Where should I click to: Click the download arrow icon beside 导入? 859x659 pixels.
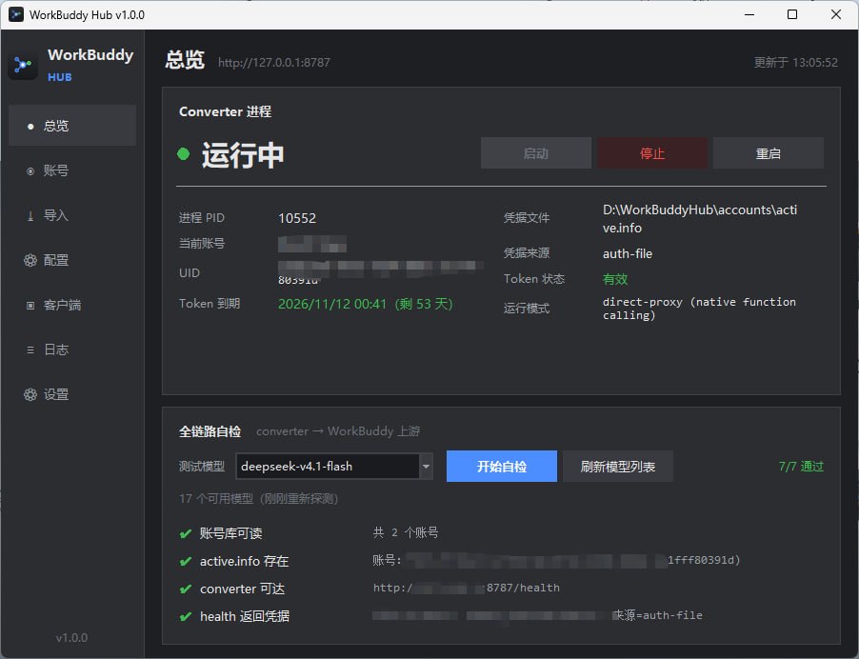pos(30,216)
